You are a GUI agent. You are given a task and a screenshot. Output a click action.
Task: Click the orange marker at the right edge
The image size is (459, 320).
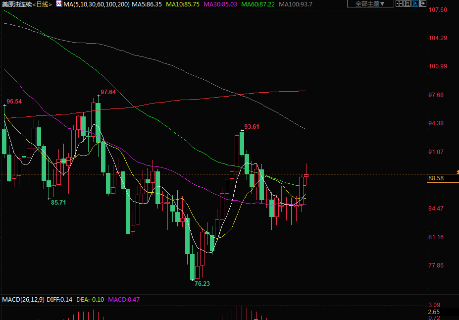pyautogui.click(x=457, y=171)
